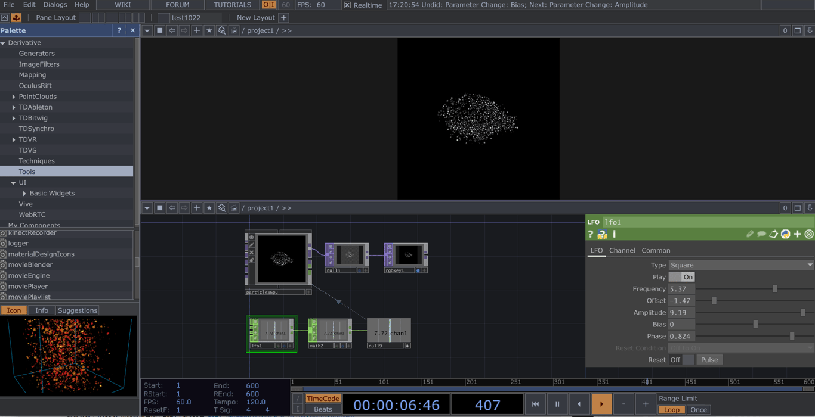Click the operator info 'i' icon
Screen dimensions: 815x417
pos(614,234)
